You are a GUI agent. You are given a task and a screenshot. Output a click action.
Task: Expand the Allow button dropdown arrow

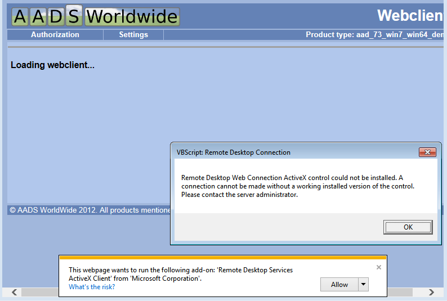(364, 285)
